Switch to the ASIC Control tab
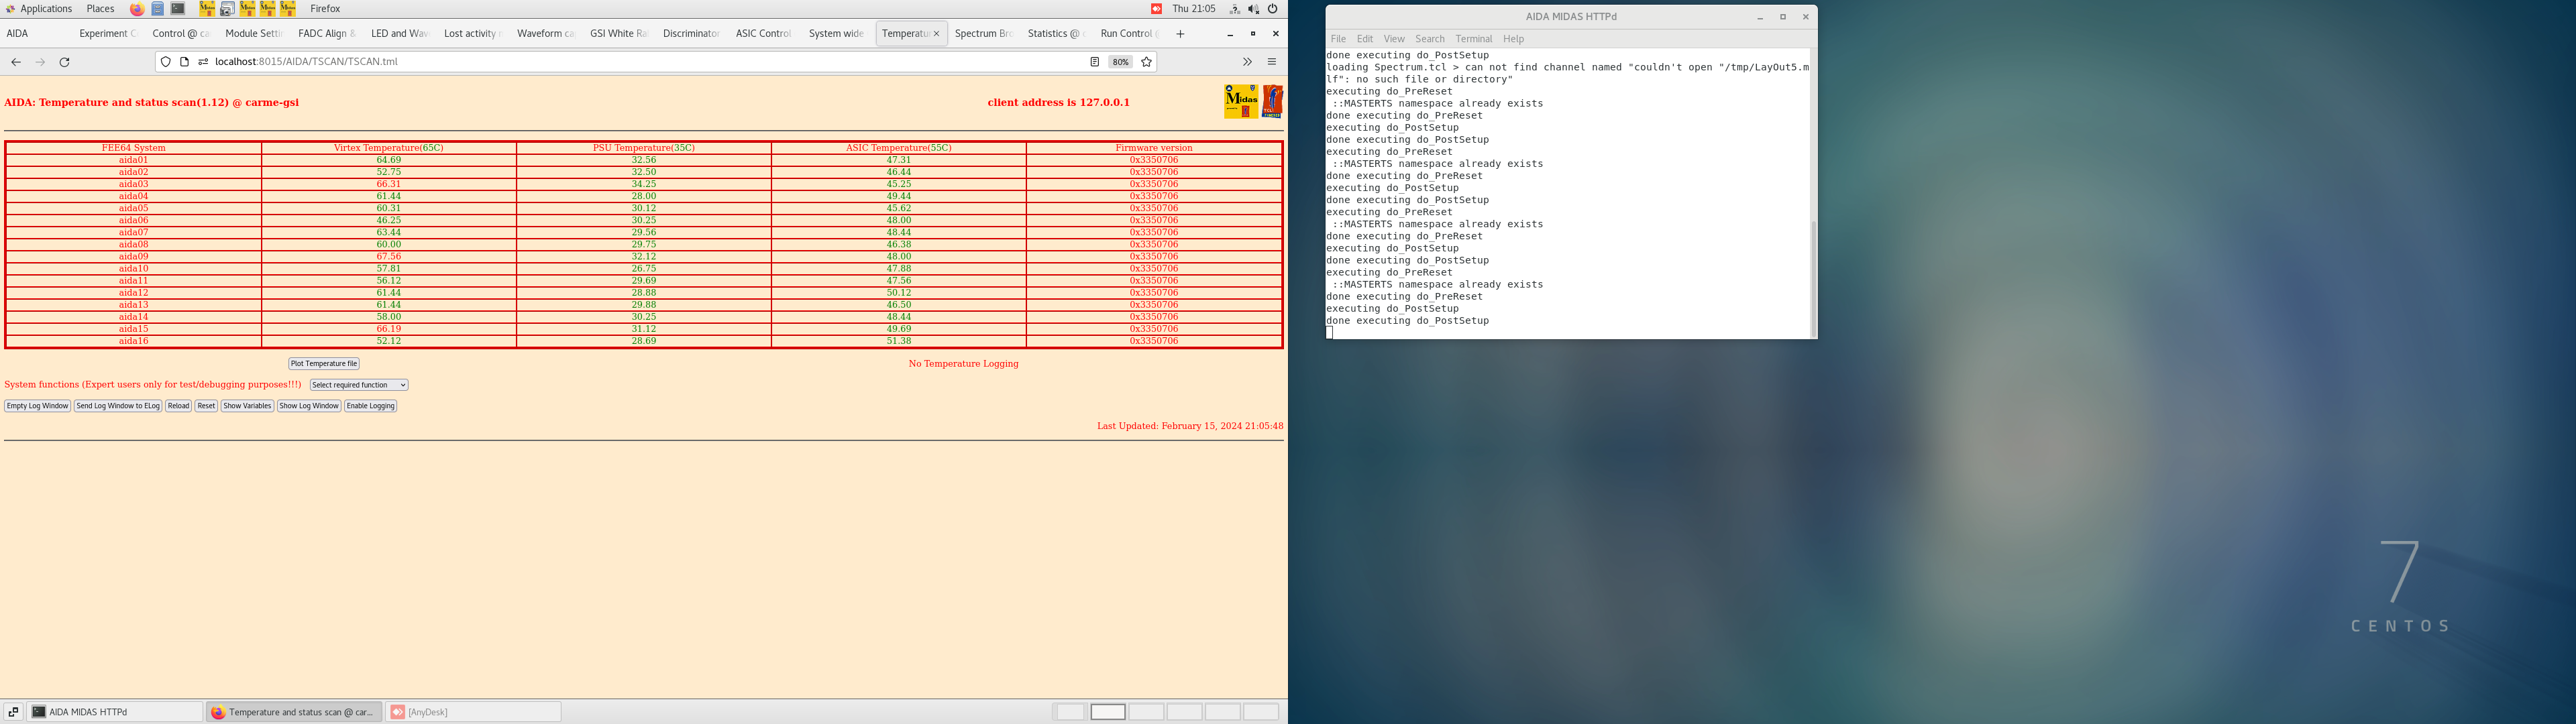 click(x=762, y=34)
